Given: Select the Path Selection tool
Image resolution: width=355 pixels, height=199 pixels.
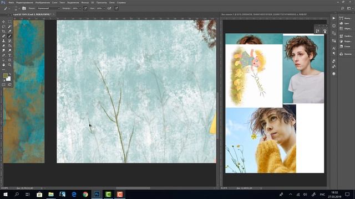Looking at the screenshot, I should (3, 60).
